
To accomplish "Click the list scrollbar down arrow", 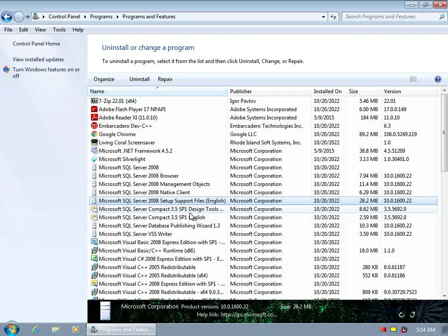I will [444, 296].
